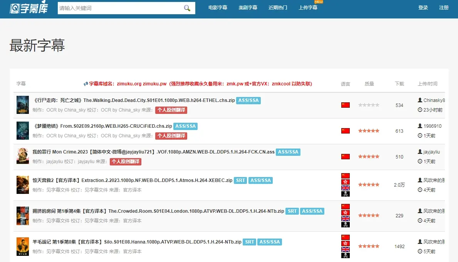Click star rating for From S02E09 row
Screen dimensions: 458x262
pos(369,131)
